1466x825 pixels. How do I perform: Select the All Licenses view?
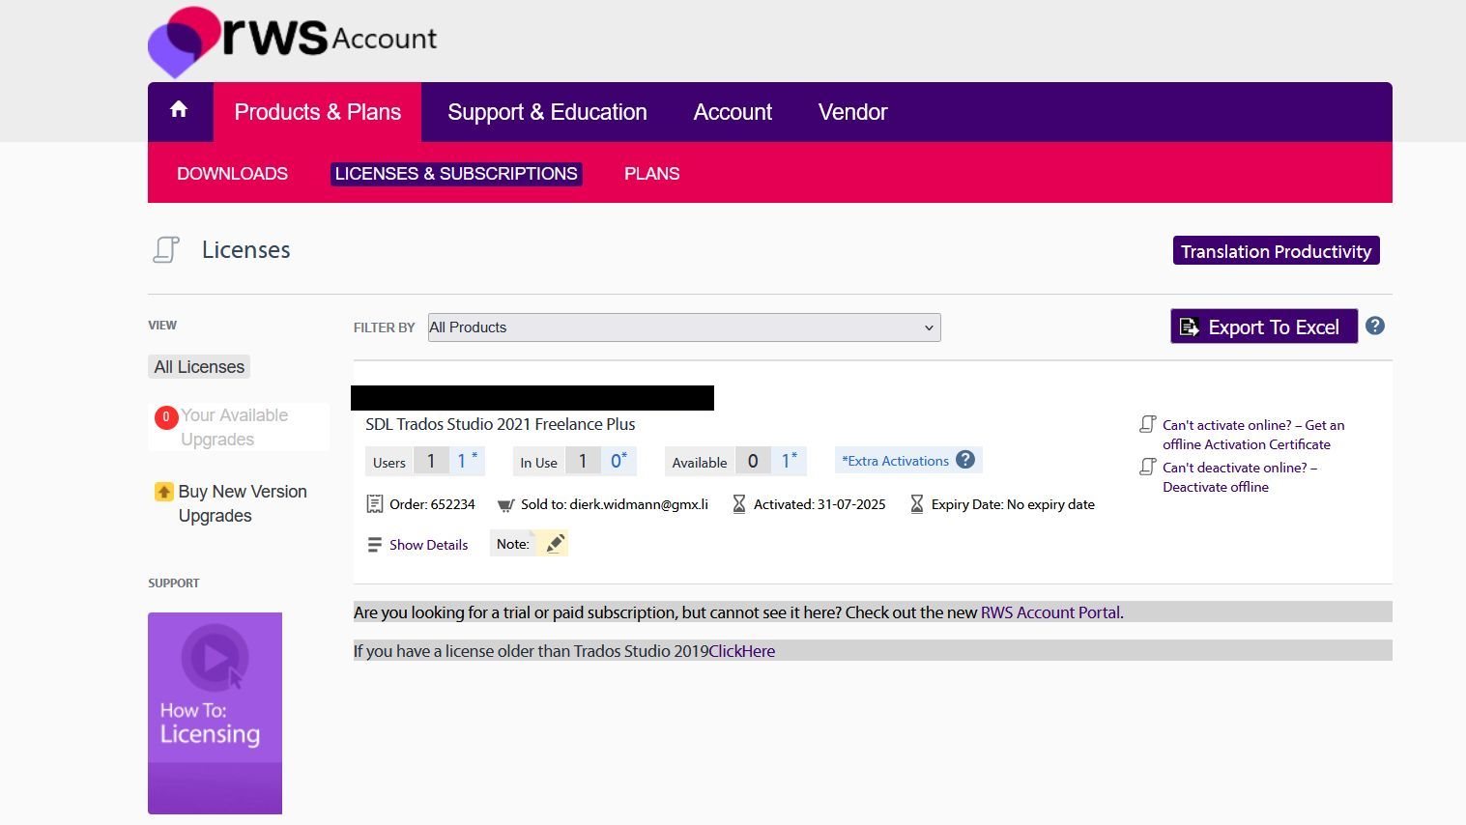pyautogui.click(x=199, y=367)
